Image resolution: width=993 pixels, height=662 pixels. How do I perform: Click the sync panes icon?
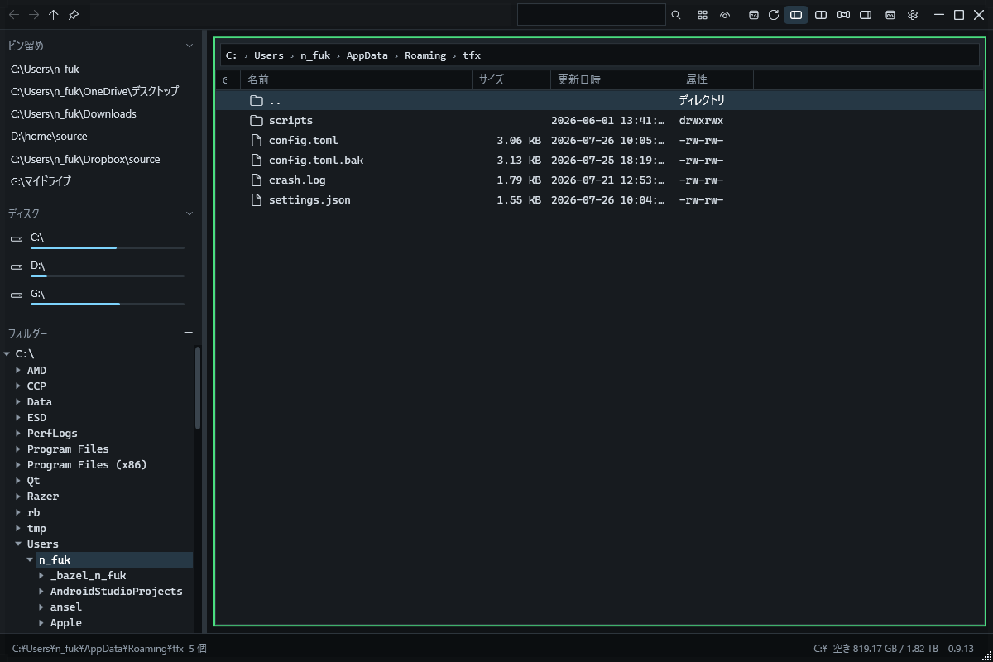coord(843,15)
